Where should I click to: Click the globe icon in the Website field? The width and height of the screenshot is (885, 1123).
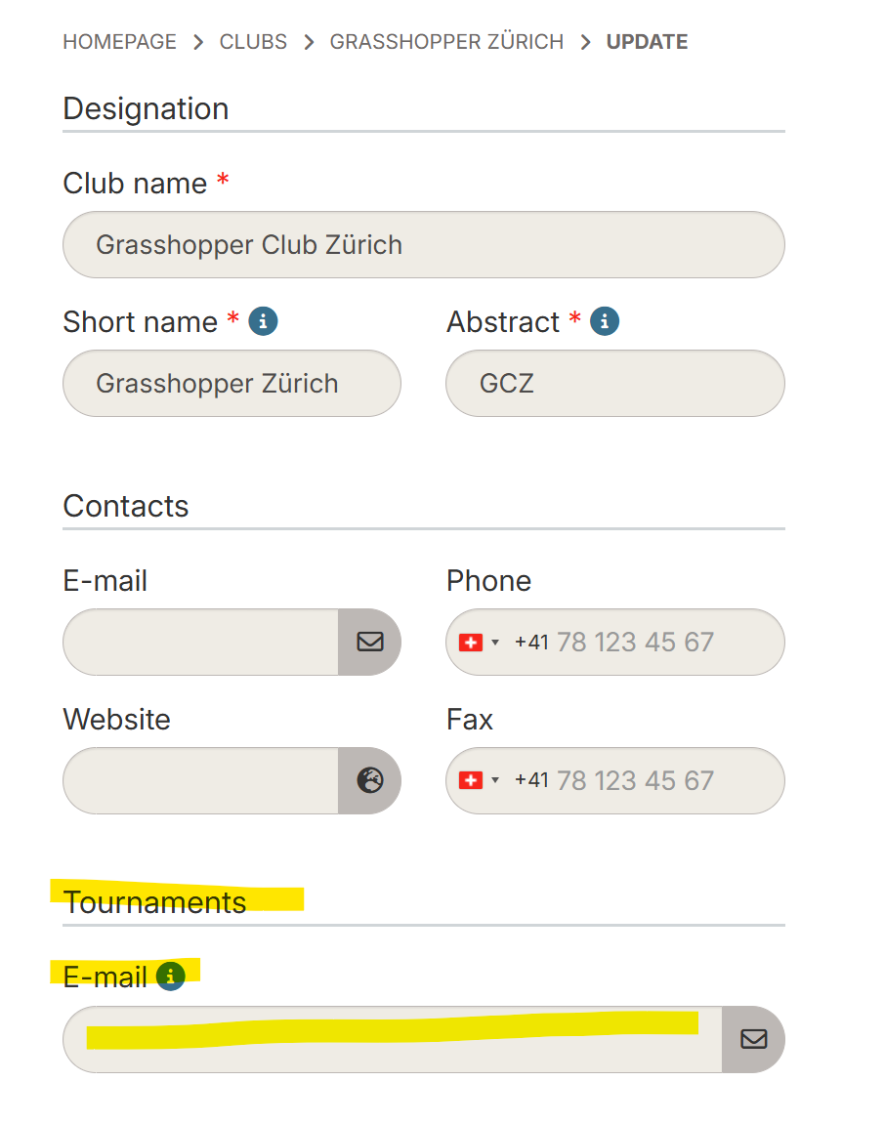(369, 780)
